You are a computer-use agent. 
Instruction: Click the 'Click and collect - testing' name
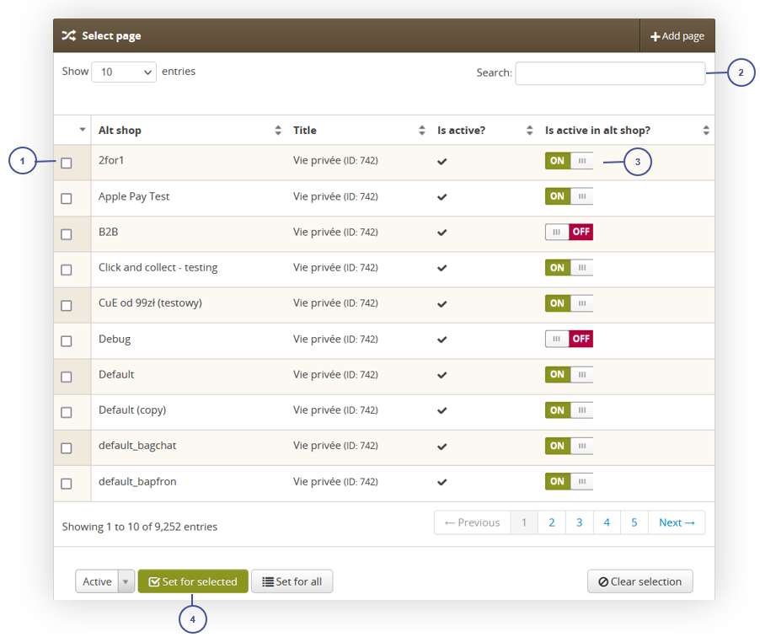click(158, 268)
